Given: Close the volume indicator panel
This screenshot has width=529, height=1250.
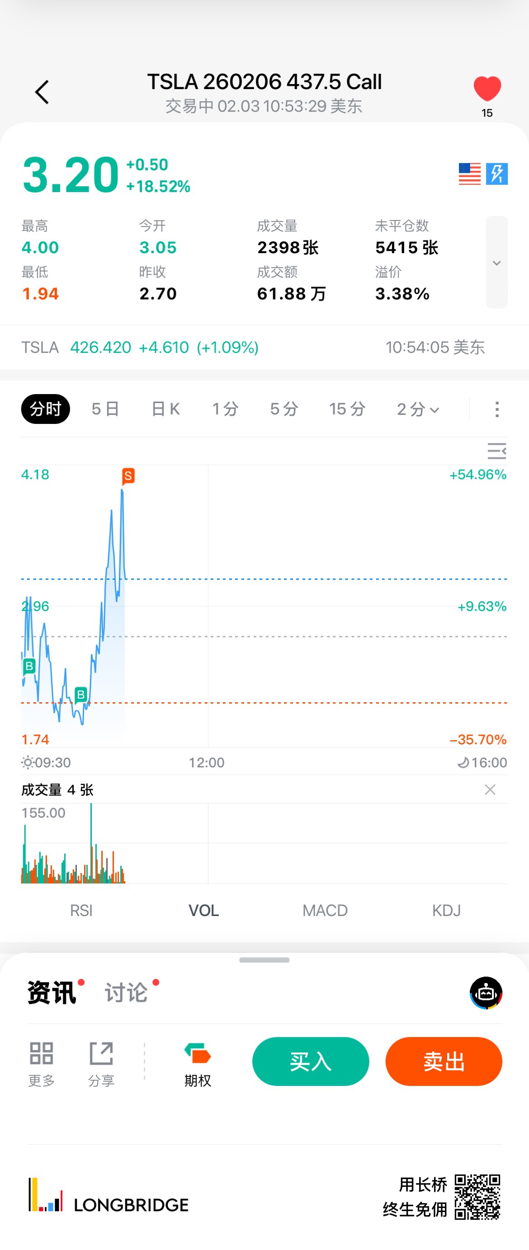Looking at the screenshot, I should (x=490, y=789).
